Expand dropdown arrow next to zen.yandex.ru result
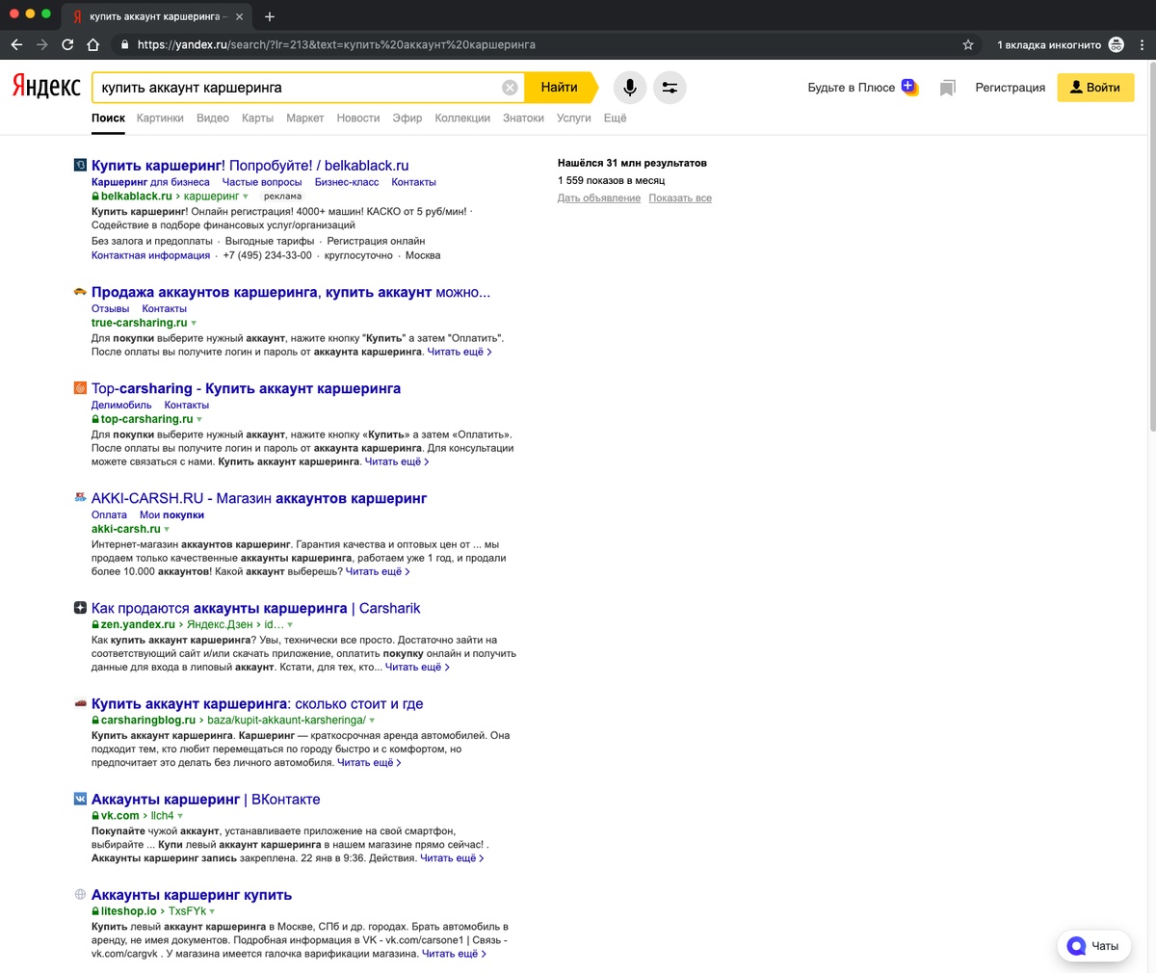1156x973 pixels. pyautogui.click(x=290, y=625)
